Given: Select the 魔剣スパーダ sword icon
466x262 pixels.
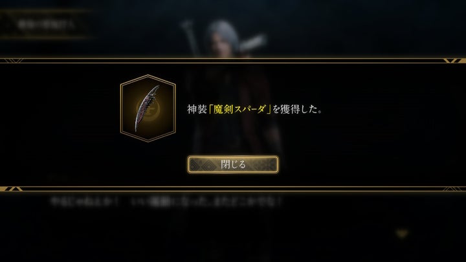Looking at the screenshot, I should [x=147, y=108].
